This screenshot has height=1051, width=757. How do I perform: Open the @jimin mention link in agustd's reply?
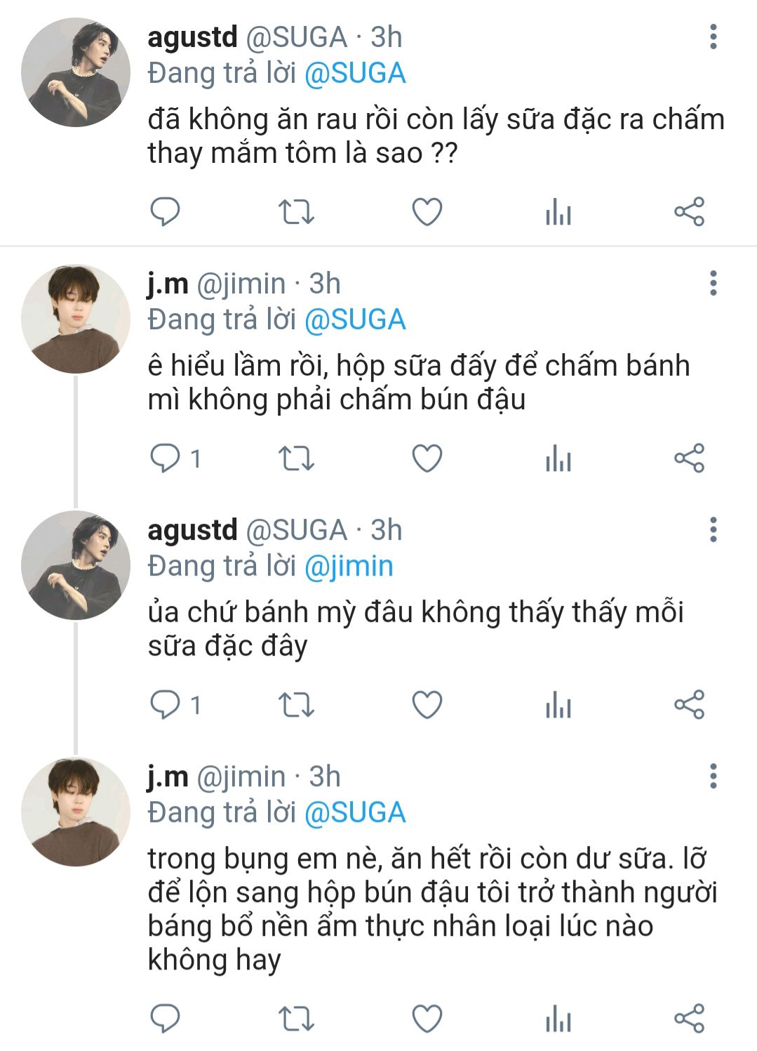click(349, 566)
